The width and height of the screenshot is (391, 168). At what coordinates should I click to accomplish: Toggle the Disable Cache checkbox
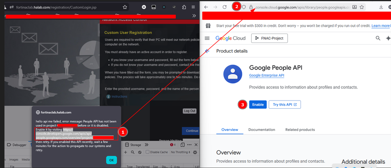pyautogui.click(x=148, y=152)
